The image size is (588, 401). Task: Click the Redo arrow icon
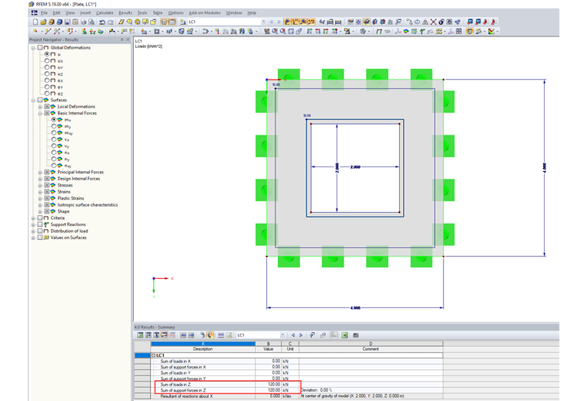click(111, 22)
